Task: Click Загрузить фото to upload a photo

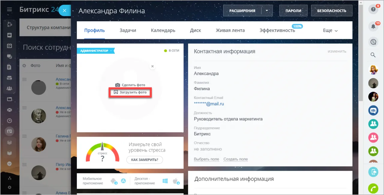Action: point(130,92)
